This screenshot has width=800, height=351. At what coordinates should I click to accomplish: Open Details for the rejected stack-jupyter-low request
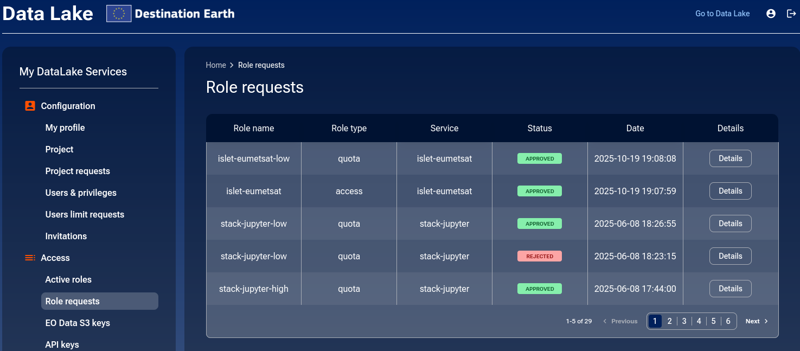click(730, 256)
